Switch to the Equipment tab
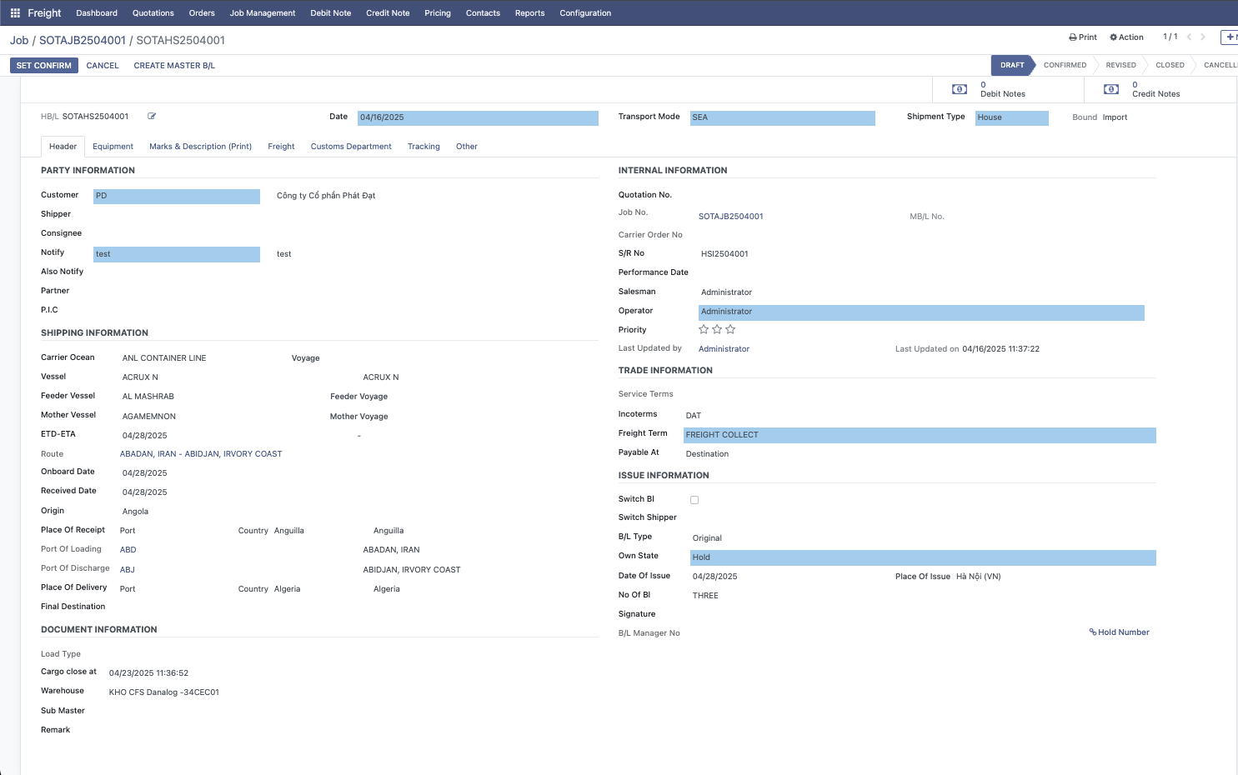 point(113,147)
